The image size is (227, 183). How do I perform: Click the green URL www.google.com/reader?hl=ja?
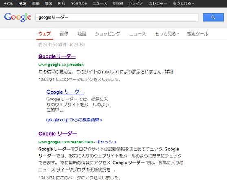pos(66,142)
